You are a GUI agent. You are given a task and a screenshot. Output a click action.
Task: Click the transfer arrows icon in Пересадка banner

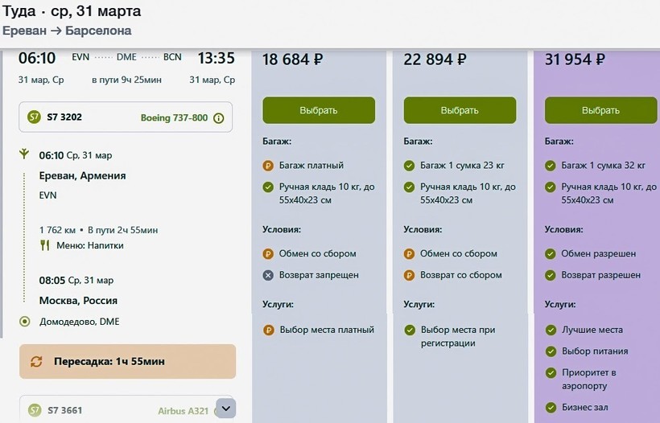tap(36, 362)
